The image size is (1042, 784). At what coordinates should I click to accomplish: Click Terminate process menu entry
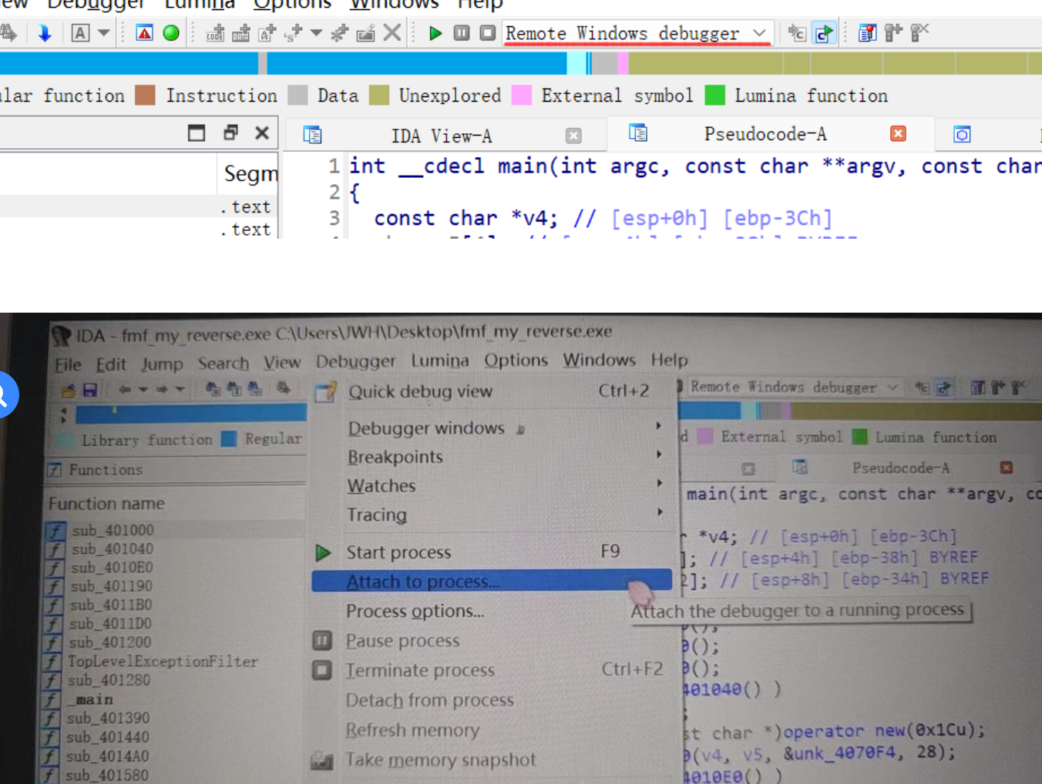click(492, 670)
